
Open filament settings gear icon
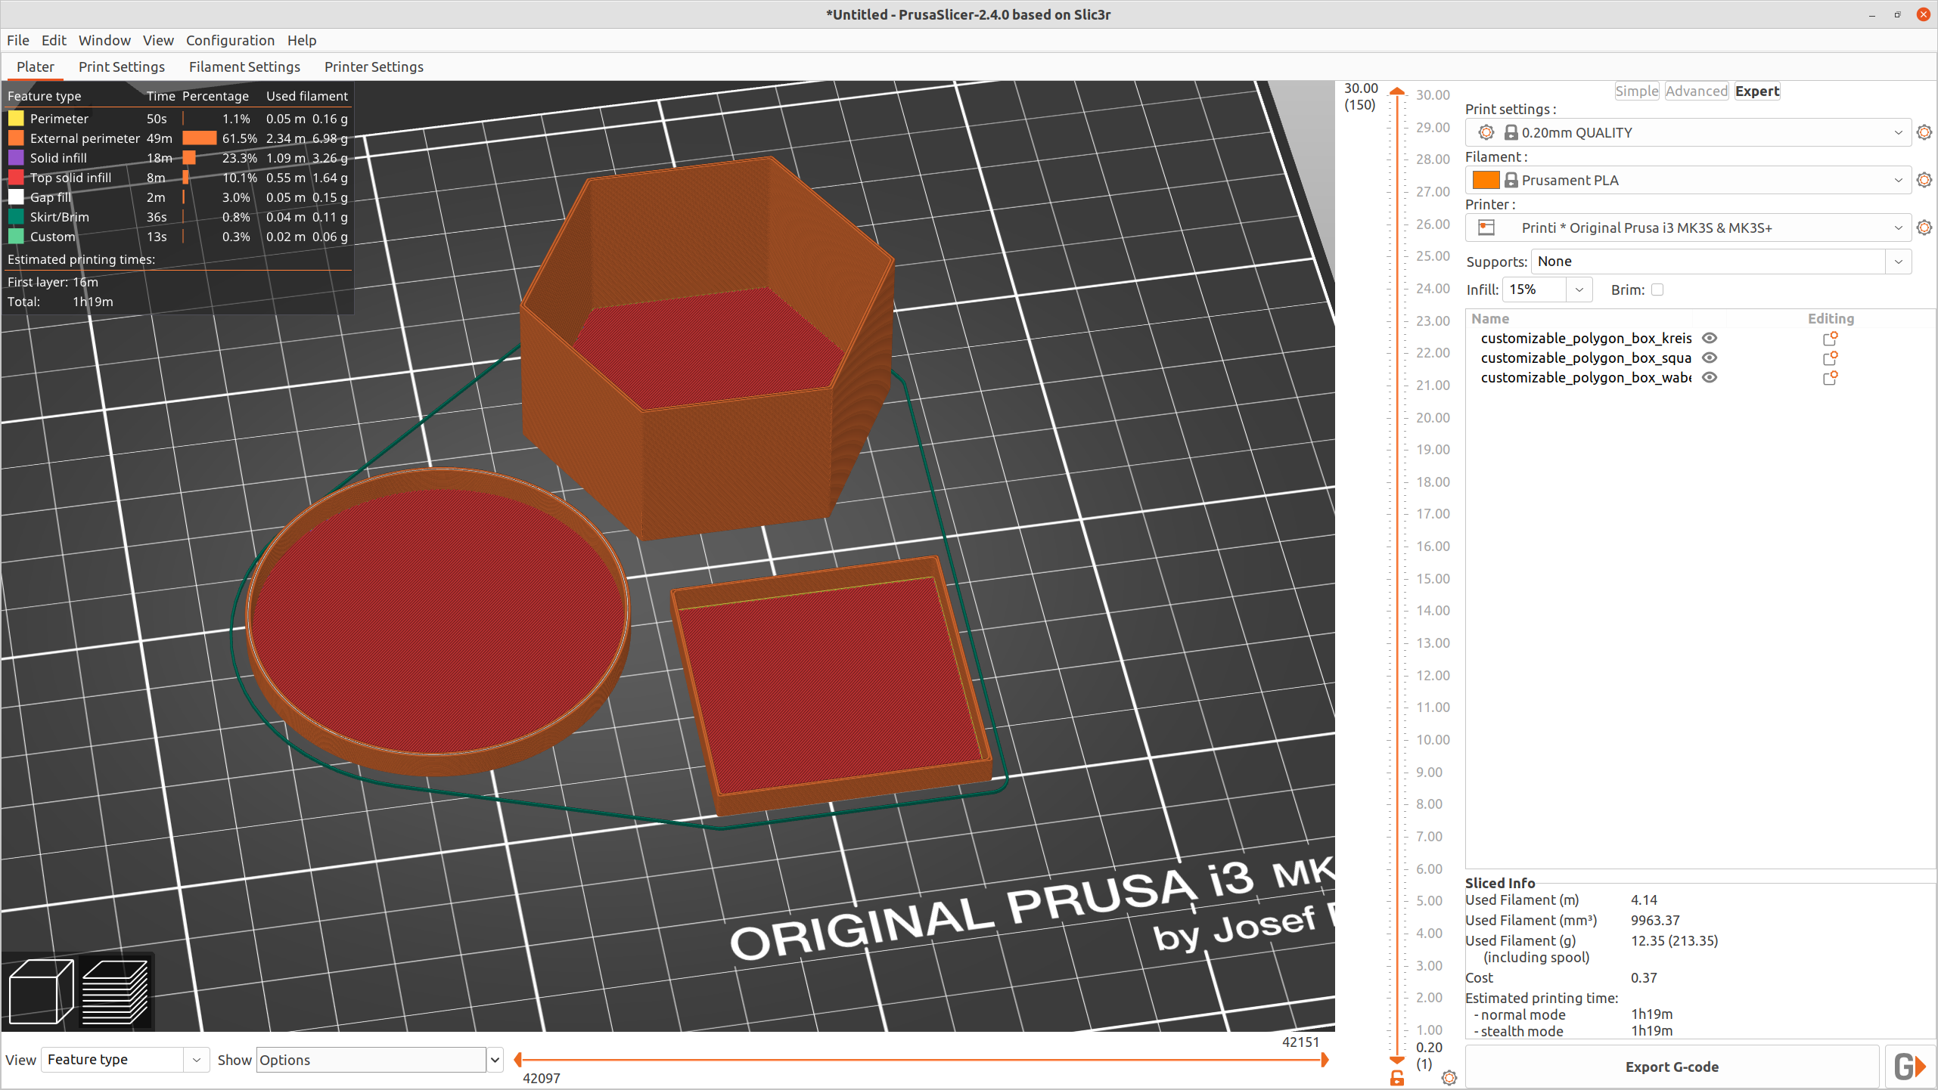(1924, 180)
